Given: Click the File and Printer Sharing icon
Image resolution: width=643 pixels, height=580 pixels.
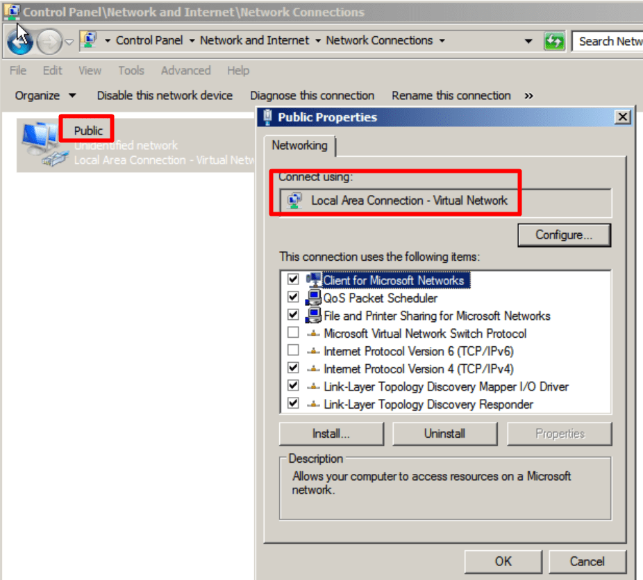Looking at the screenshot, I should click(x=314, y=315).
